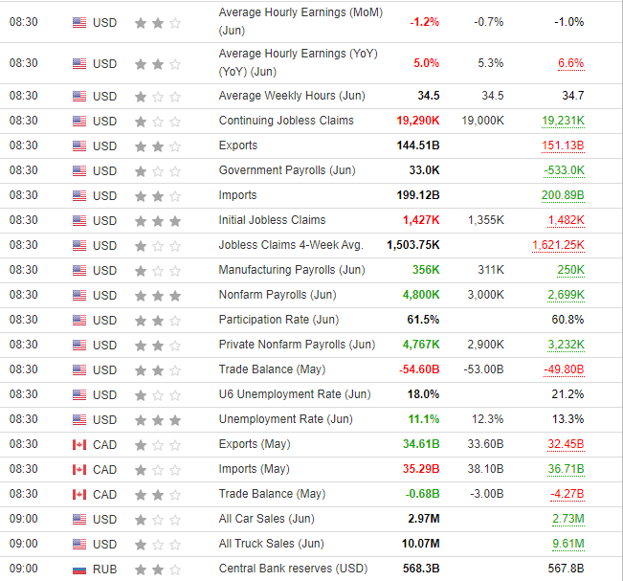Viewport: 623px width, 581px height.
Task: Click the US flag in Participation Rate row
Action: pyautogui.click(x=79, y=320)
